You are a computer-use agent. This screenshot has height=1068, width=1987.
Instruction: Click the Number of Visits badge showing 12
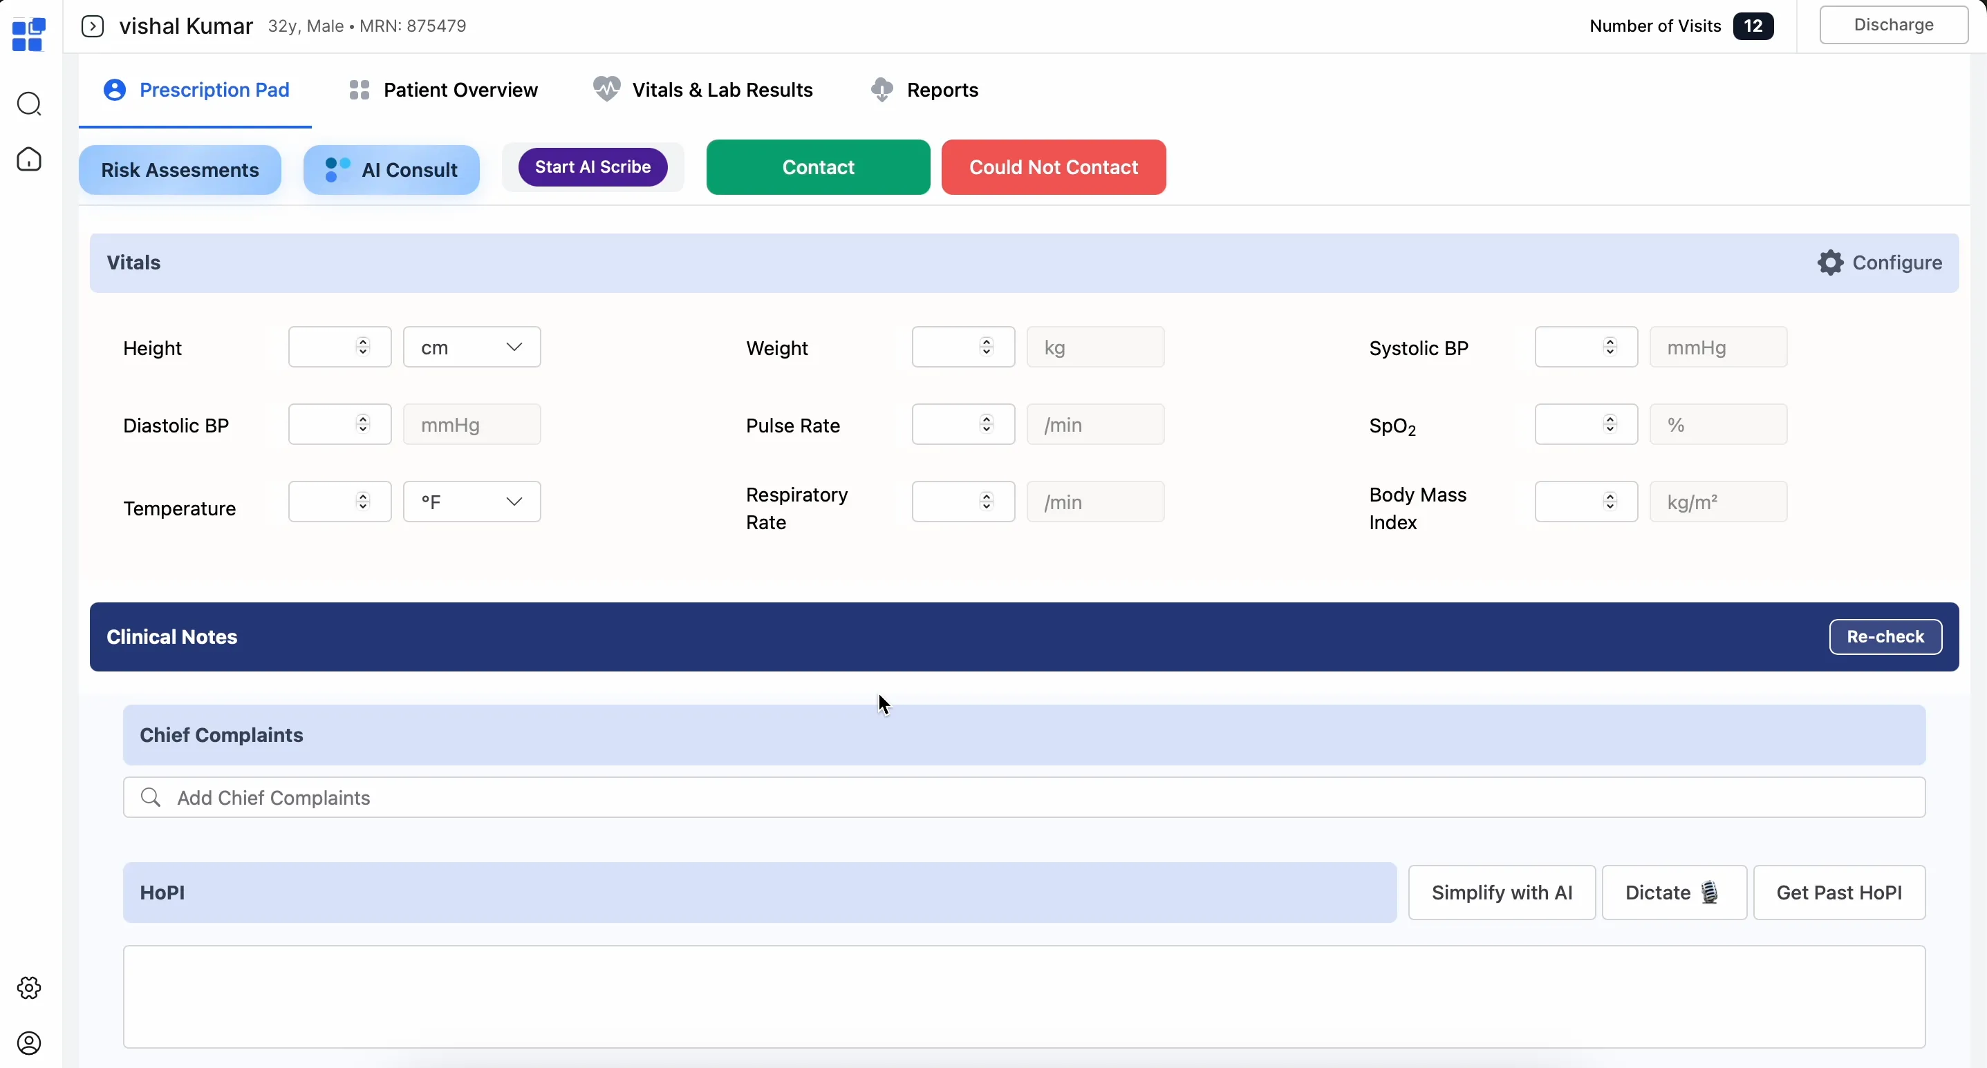[1753, 26]
